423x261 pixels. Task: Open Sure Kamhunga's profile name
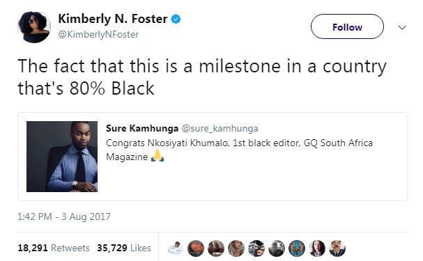click(142, 128)
